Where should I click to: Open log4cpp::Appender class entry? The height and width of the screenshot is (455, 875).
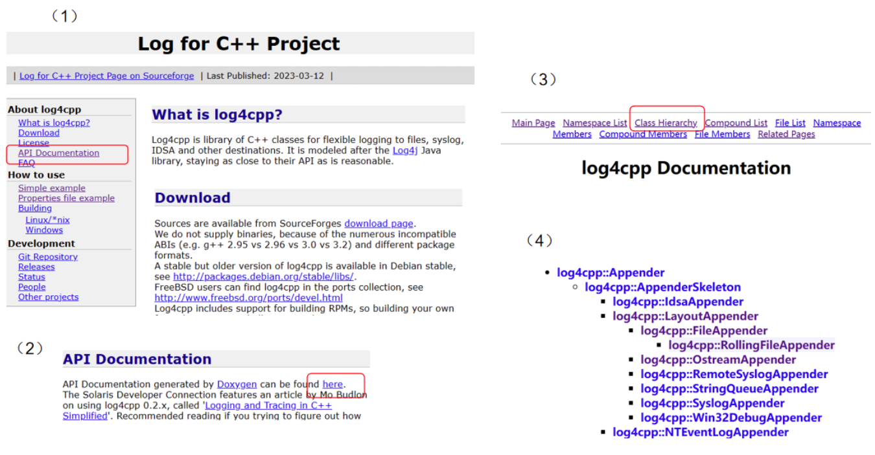611,272
